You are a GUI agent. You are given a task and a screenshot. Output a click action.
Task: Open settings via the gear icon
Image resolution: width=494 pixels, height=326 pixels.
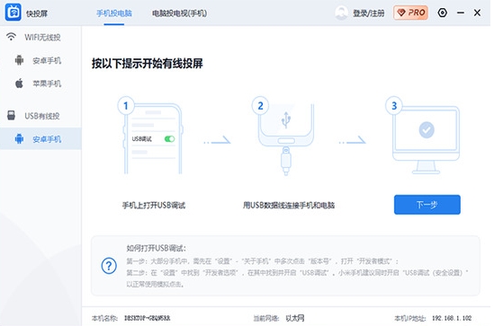pyautogui.click(x=443, y=13)
